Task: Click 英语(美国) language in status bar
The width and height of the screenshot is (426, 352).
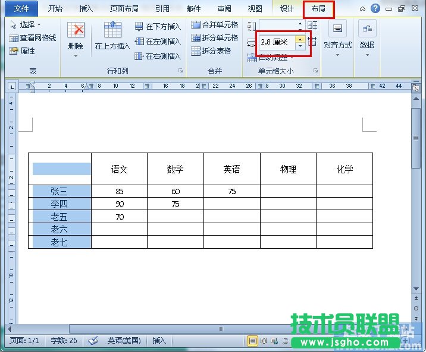Action: click(x=124, y=341)
